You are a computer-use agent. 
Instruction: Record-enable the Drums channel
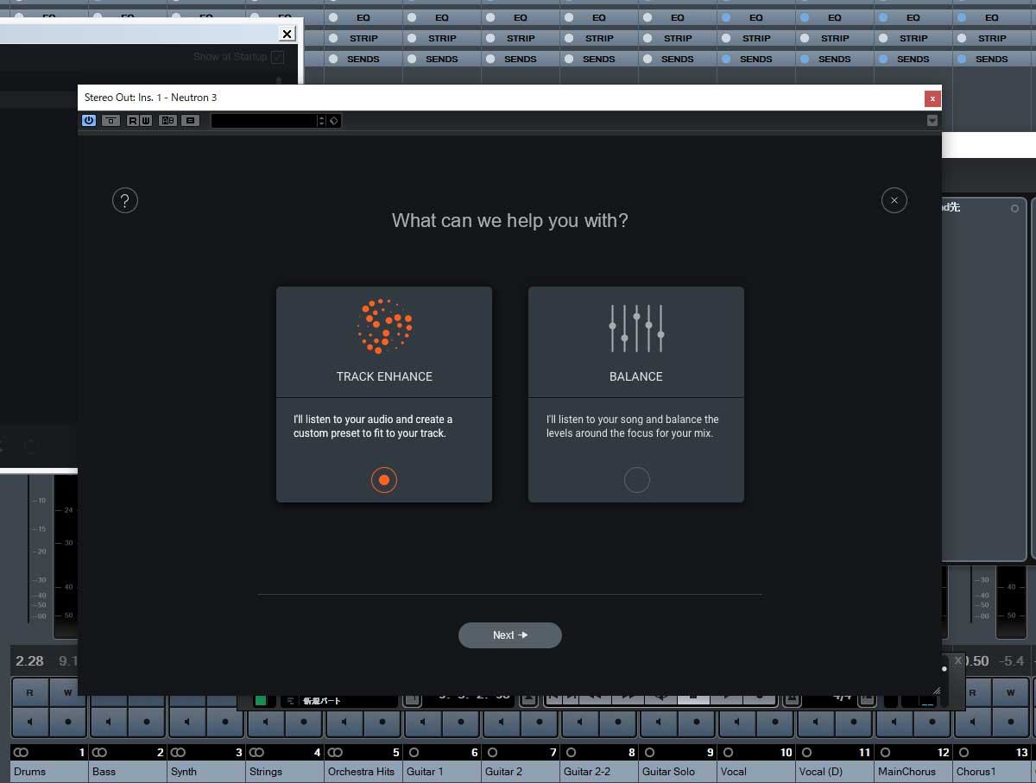67,722
